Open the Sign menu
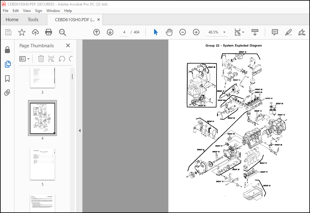Image resolution: width=310 pixels, height=213 pixels. click(x=38, y=11)
